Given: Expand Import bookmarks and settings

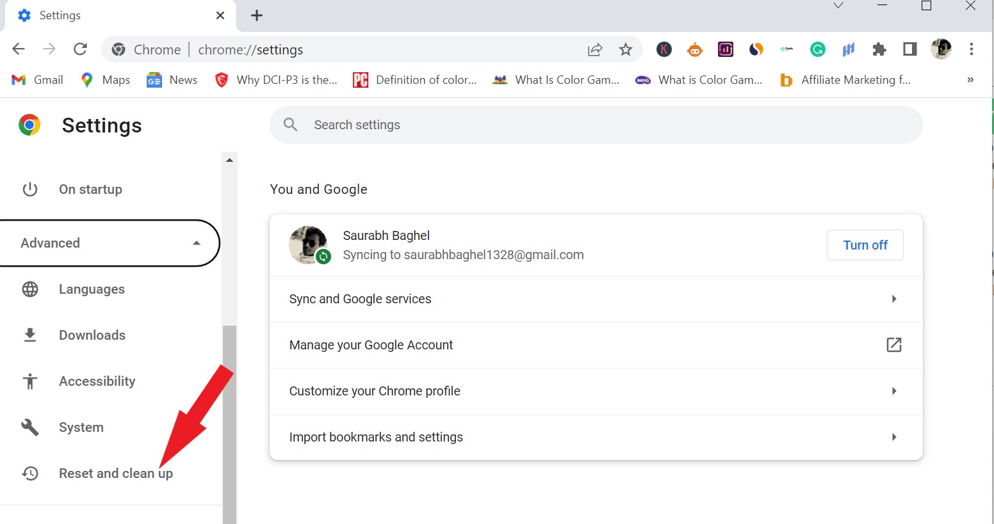Looking at the screenshot, I should 596,437.
